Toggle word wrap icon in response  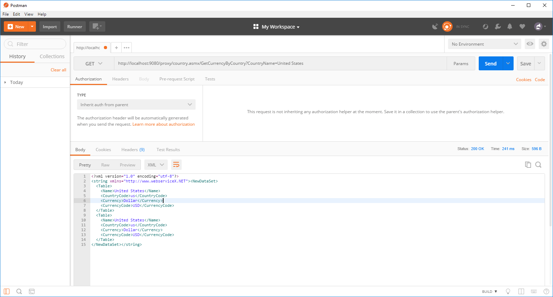tap(176, 165)
